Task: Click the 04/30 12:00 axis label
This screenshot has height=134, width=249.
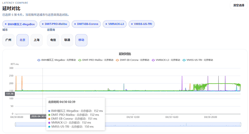Action: point(133,117)
